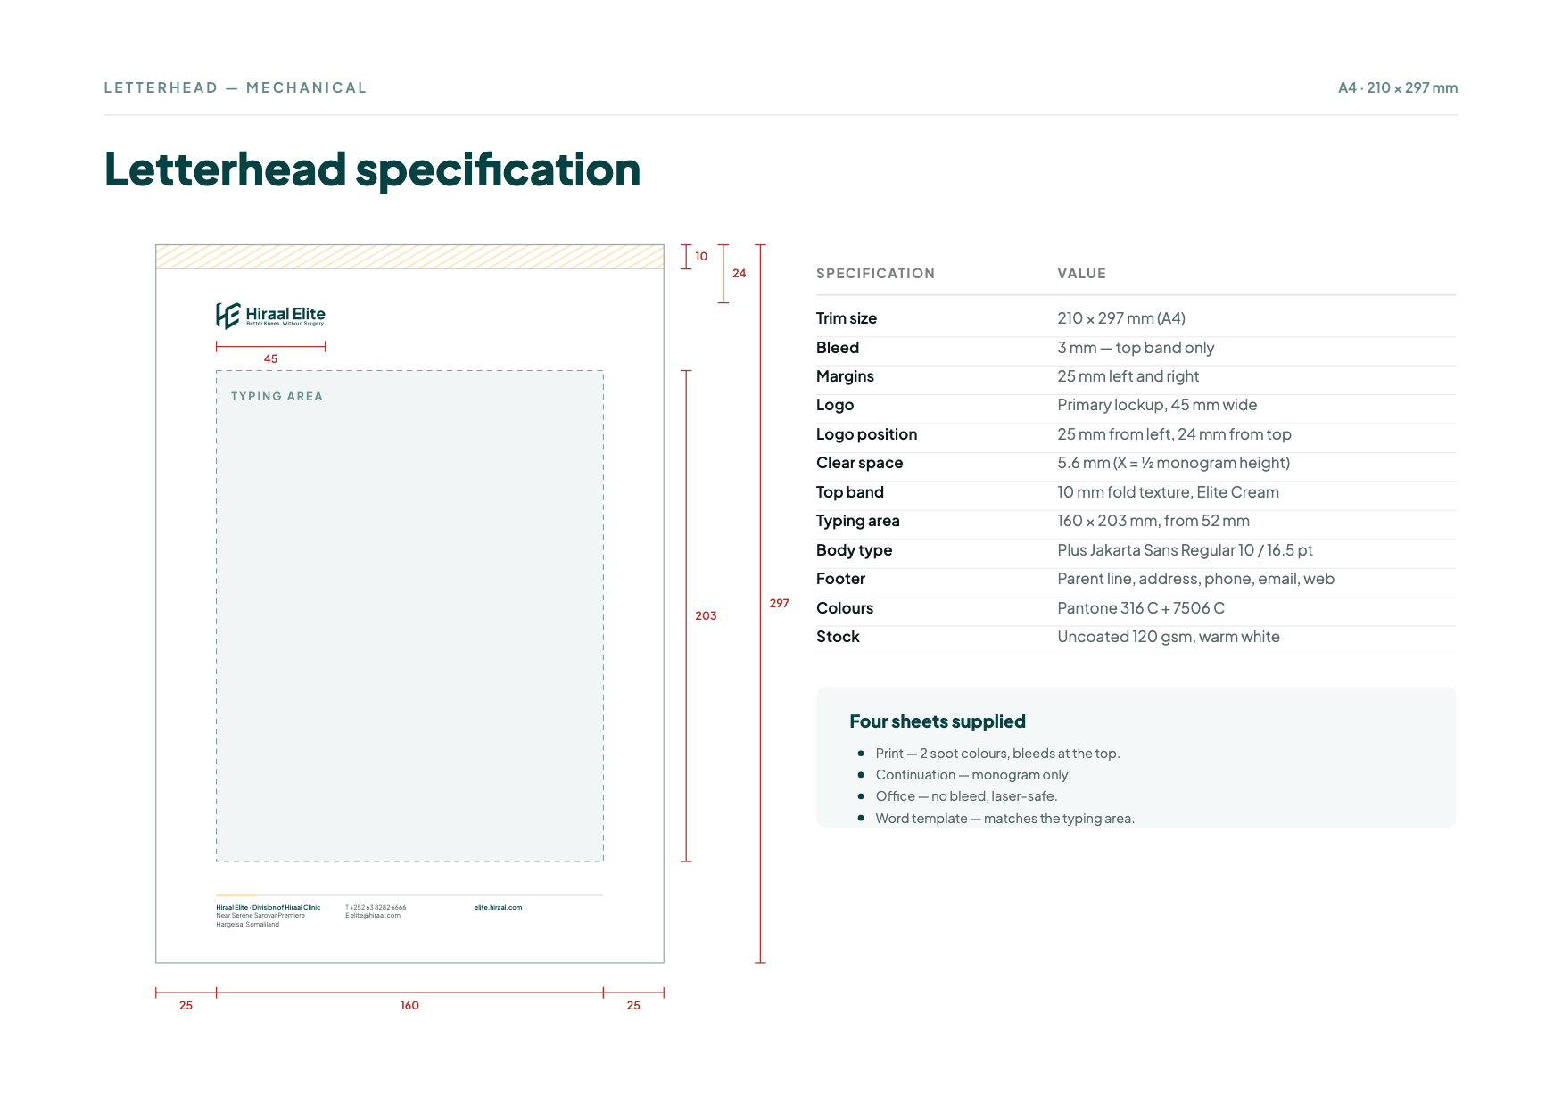Click the 'Near Serene Sarovar Premiere' address line
Viewport: 1562px width, 1104px height.
click(x=260, y=916)
